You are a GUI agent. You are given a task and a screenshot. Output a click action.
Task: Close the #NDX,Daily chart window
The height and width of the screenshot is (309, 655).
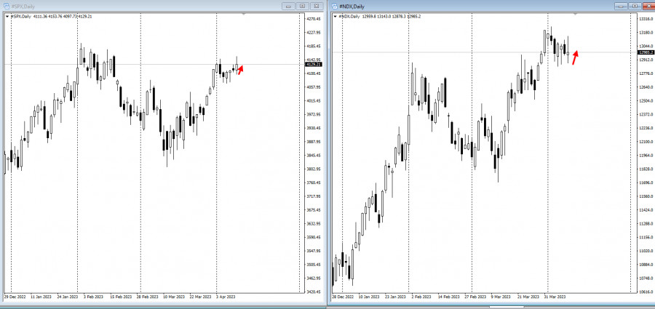click(646, 6)
